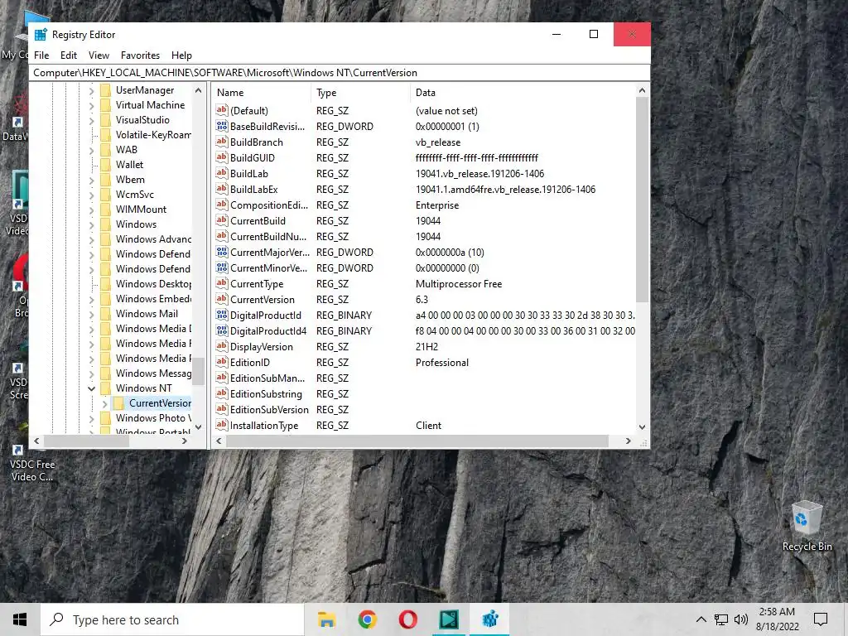848x636 pixels.
Task: Open the Help menu
Action: click(x=181, y=55)
